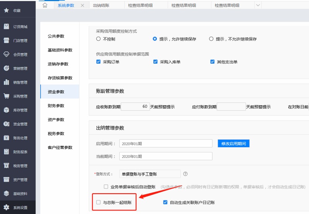Uncheck the 采购入库单 checkbox
Screen dimensions: 309x214
click(155, 62)
